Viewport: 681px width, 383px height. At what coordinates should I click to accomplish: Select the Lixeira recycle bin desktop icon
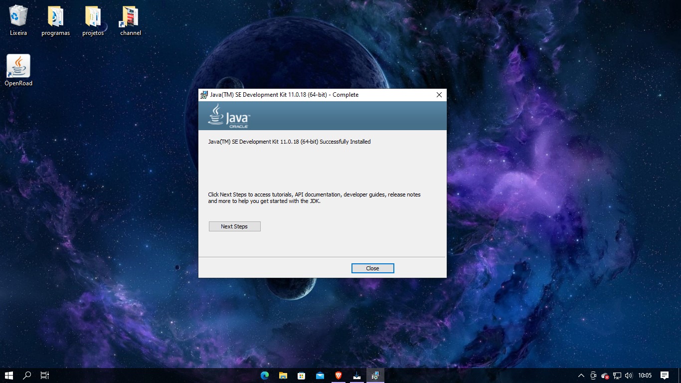click(x=18, y=20)
